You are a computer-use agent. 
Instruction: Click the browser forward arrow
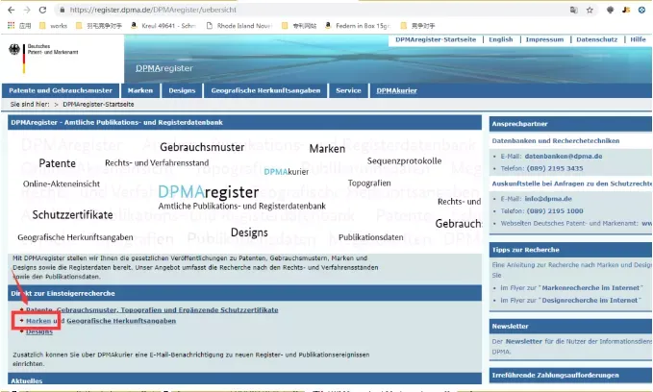[27, 10]
